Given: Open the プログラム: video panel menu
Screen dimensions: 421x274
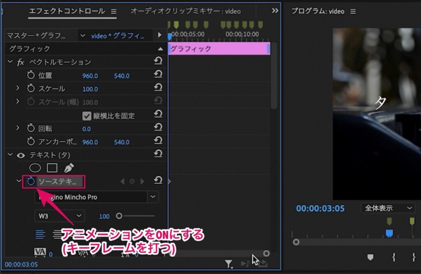Looking at the screenshot, I should [353, 12].
